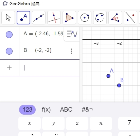Click the A = (-2.46, -1.59) entry
The height and width of the screenshot is (136, 140).
click(x=44, y=34)
